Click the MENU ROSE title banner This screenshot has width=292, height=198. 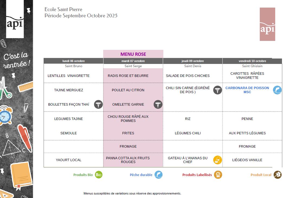coord(133,54)
